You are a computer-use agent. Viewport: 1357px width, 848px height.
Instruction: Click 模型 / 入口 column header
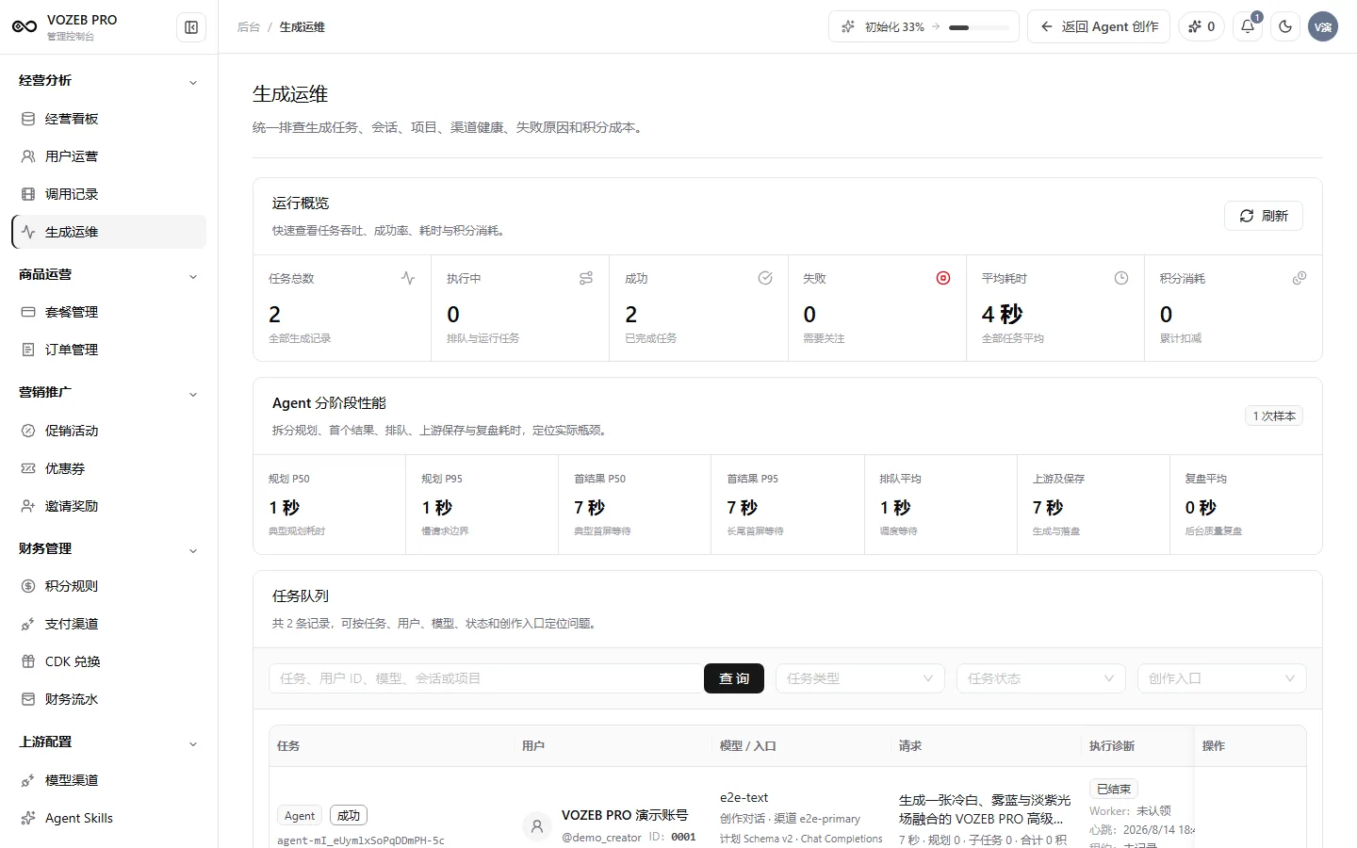coord(748,746)
